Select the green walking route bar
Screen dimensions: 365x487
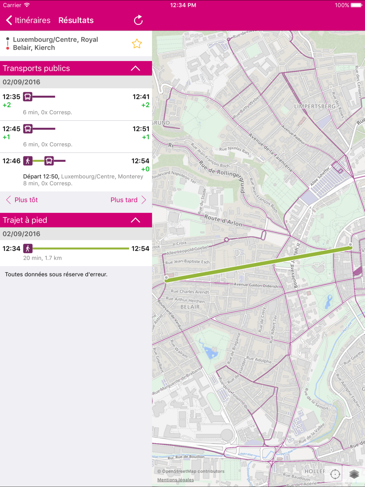point(81,249)
